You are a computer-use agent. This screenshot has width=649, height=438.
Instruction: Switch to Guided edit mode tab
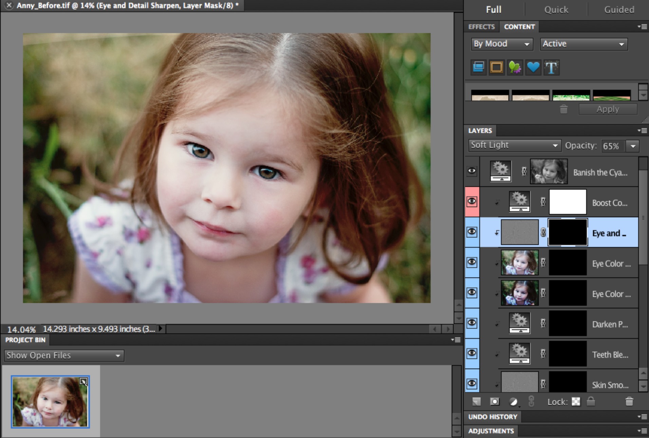(x=619, y=9)
